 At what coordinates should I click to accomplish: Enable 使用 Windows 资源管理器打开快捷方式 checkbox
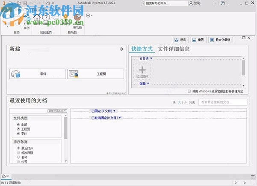pos(189,91)
